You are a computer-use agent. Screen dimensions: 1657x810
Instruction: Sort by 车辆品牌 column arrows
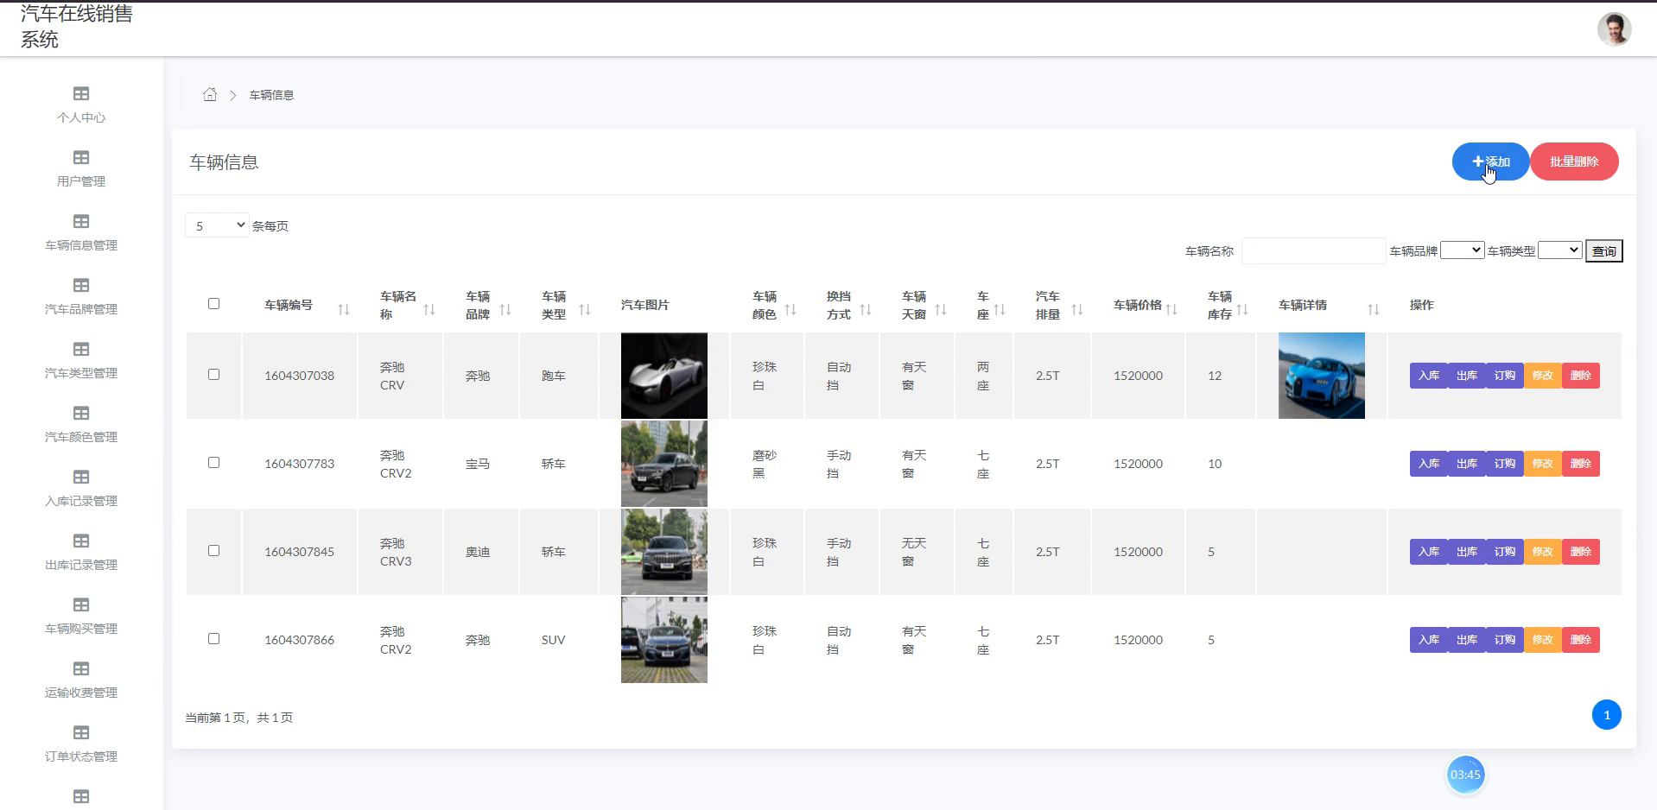[x=505, y=309]
